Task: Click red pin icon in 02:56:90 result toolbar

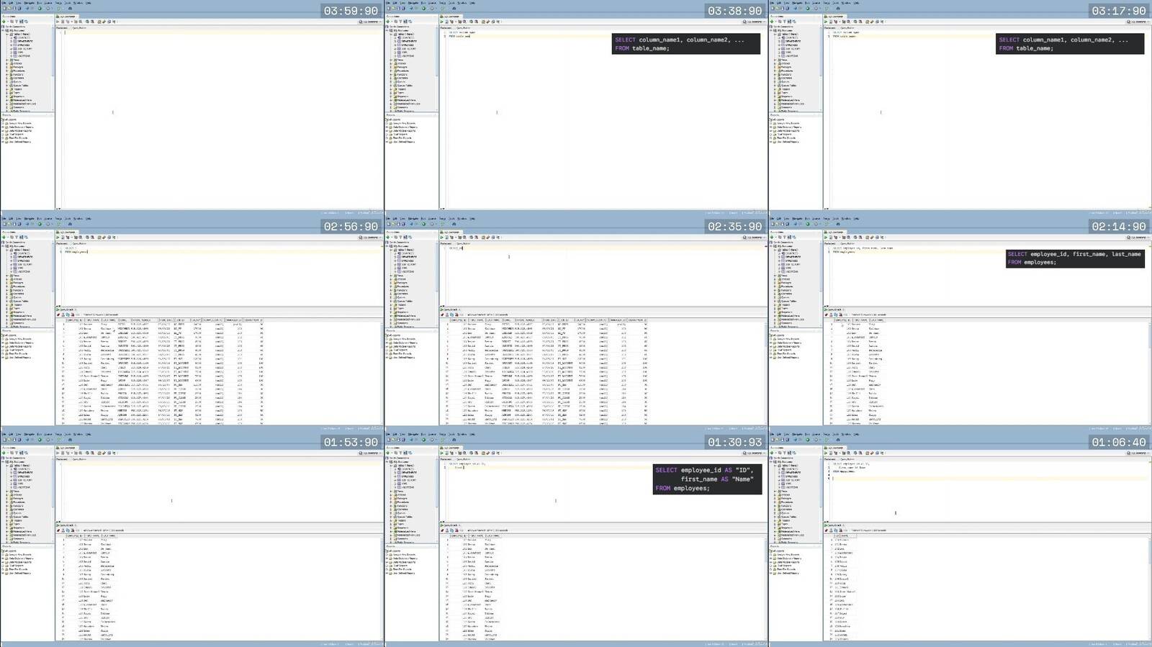Action: [x=58, y=315]
